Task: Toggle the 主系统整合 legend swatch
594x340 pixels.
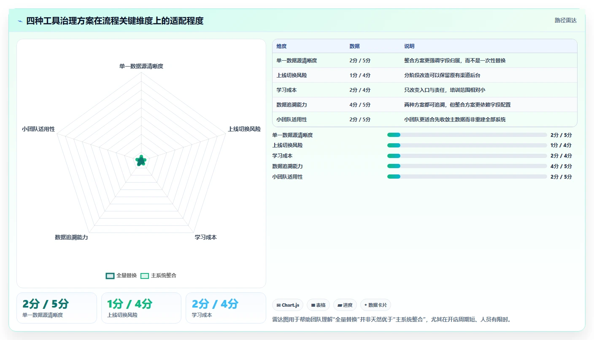Action: pos(145,276)
